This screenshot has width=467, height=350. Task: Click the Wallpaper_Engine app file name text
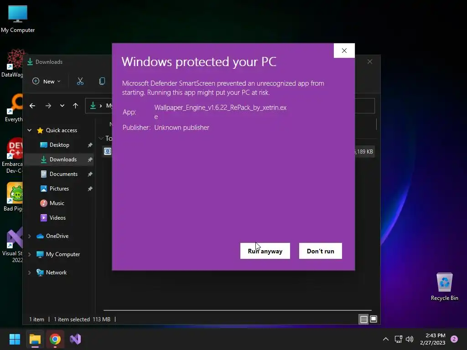tap(220, 112)
